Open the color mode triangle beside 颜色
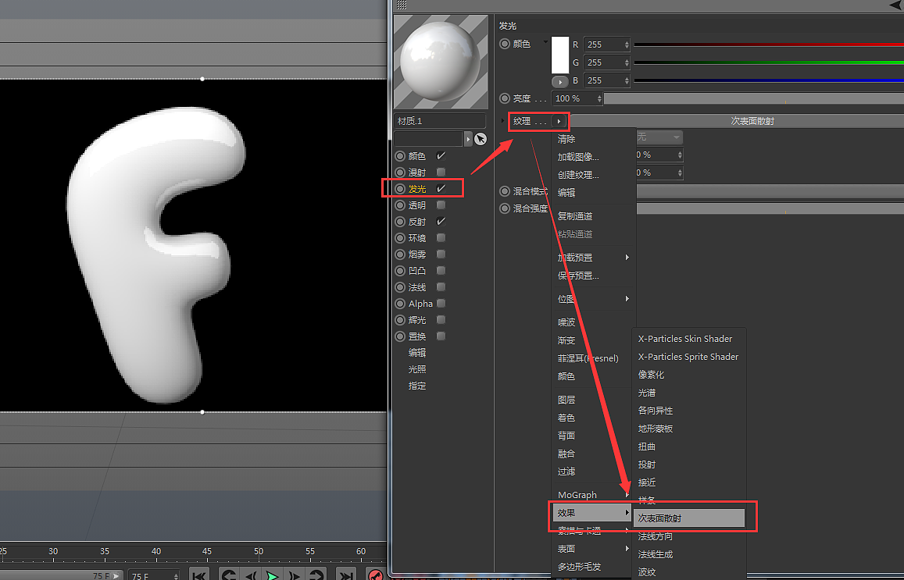 545,41
